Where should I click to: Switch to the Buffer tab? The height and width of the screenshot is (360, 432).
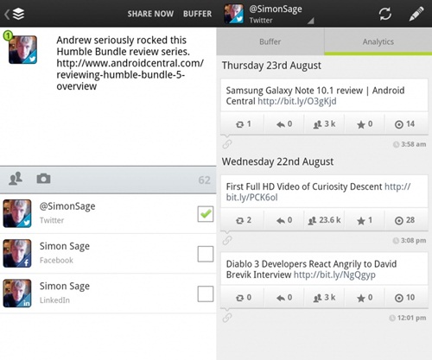270,41
